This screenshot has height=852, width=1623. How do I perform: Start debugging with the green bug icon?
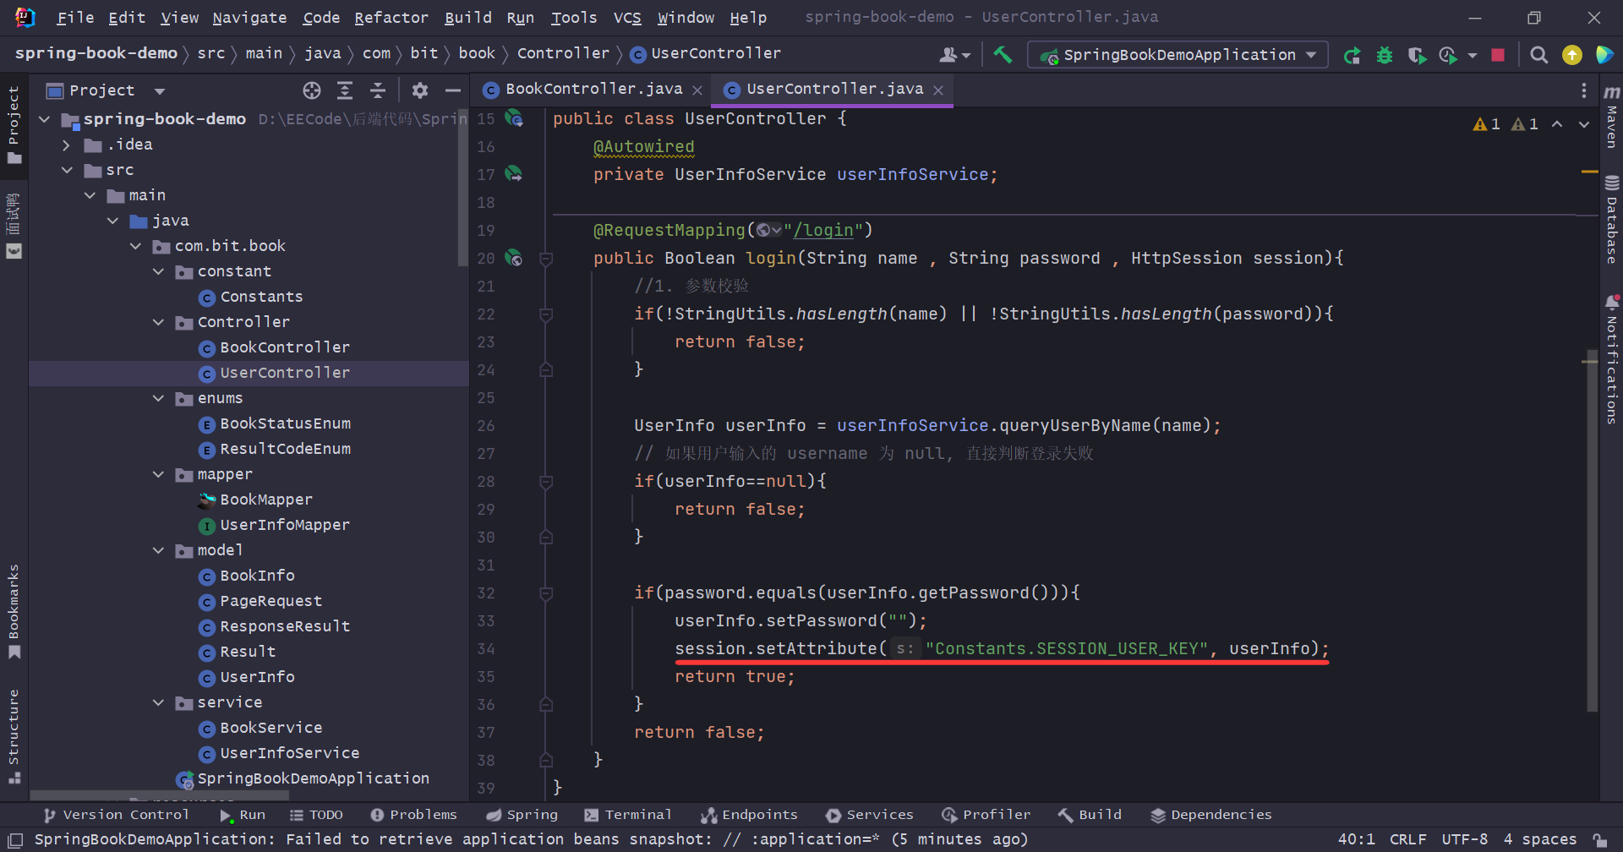coord(1385,55)
